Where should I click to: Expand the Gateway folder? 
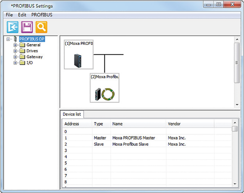(x=15, y=57)
